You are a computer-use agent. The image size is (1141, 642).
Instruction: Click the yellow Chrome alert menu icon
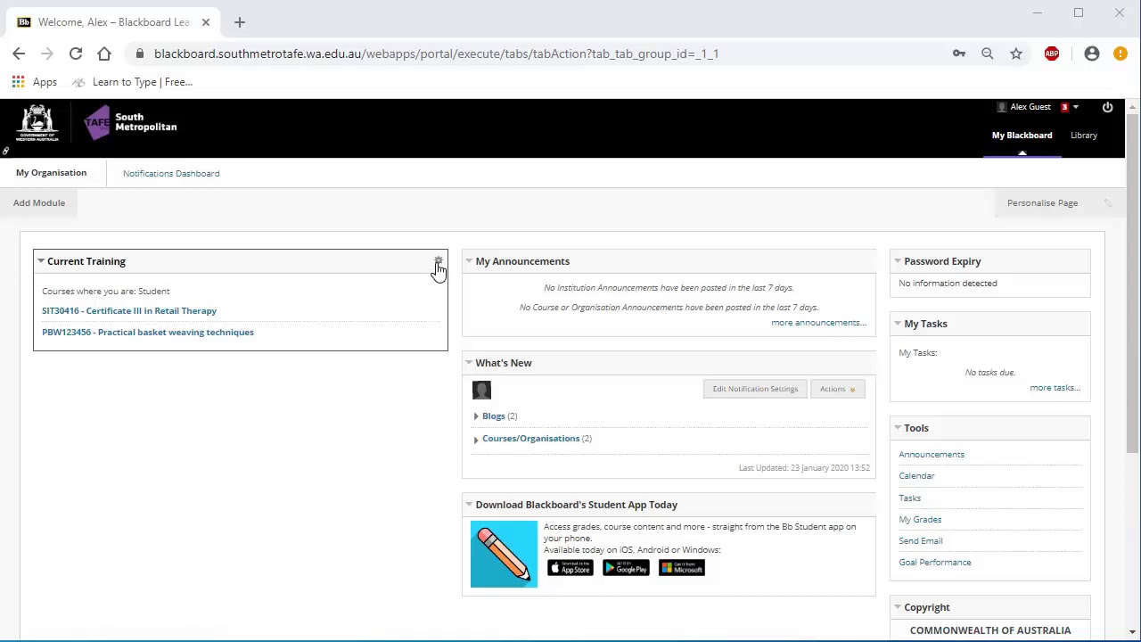pyautogui.click(x=1120, y=53)
